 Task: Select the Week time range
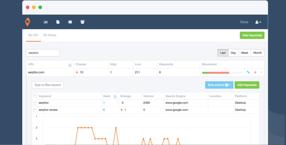pyautogui.click(x=244, y=53)
